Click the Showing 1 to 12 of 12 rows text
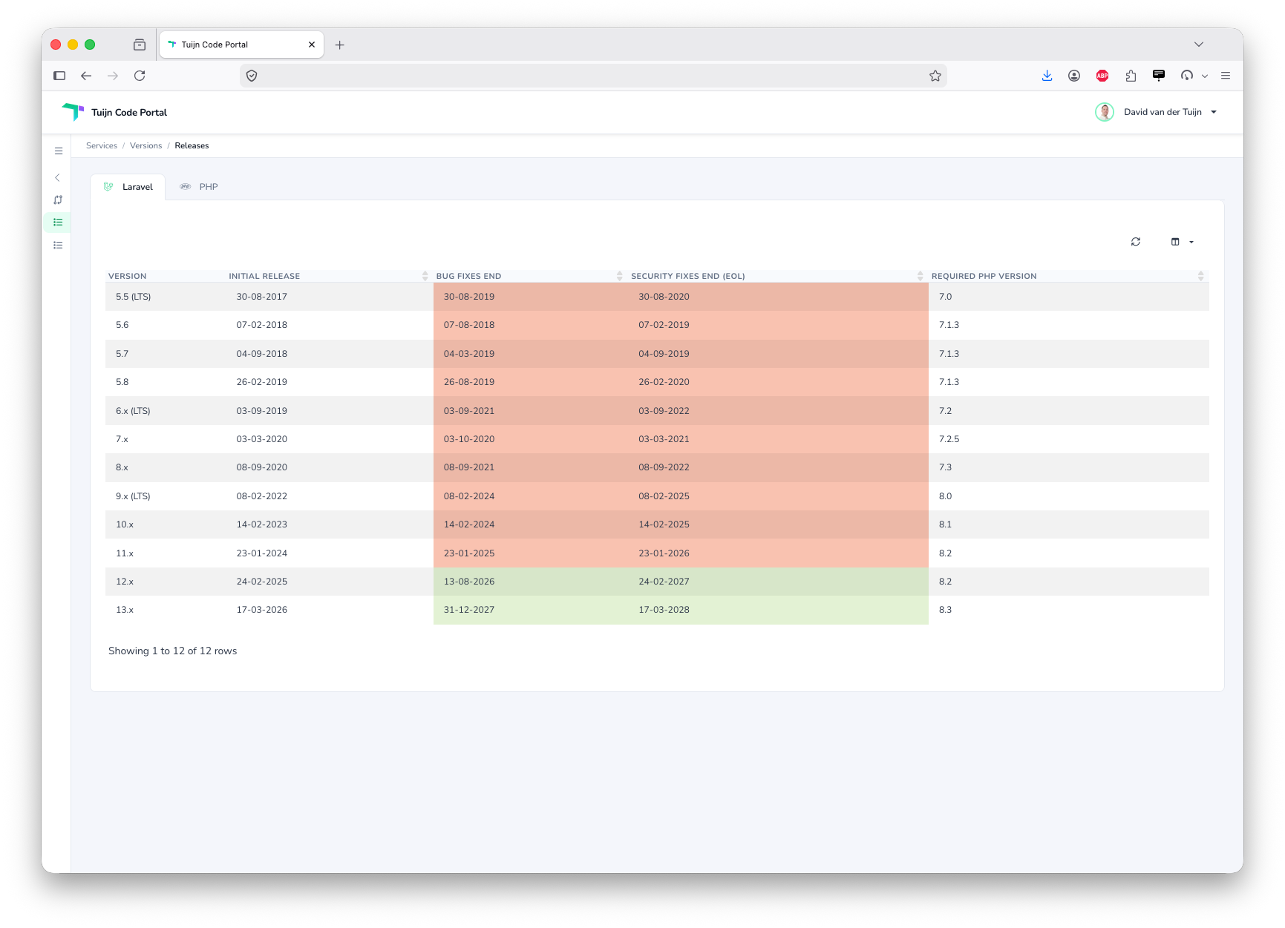The image size is (1285, 928). coord(173,651)
